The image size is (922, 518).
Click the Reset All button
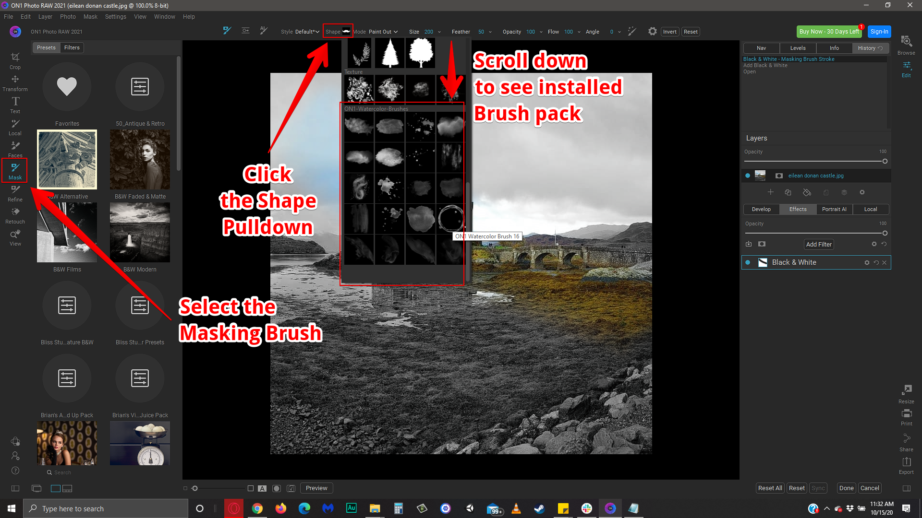click(770, 488)
